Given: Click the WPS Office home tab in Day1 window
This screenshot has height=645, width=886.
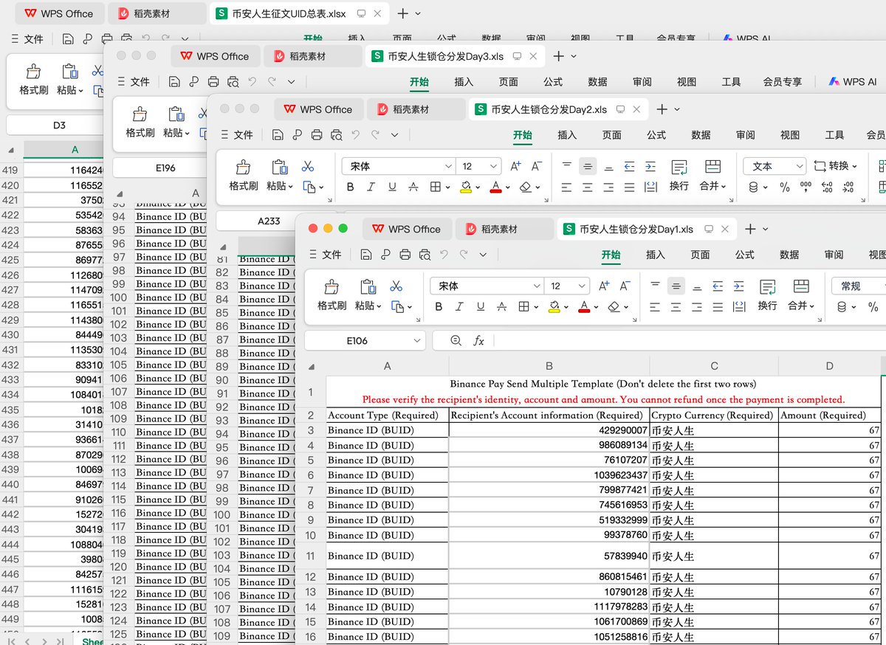Looking at the screenshot, I should [x=406, y=229].
